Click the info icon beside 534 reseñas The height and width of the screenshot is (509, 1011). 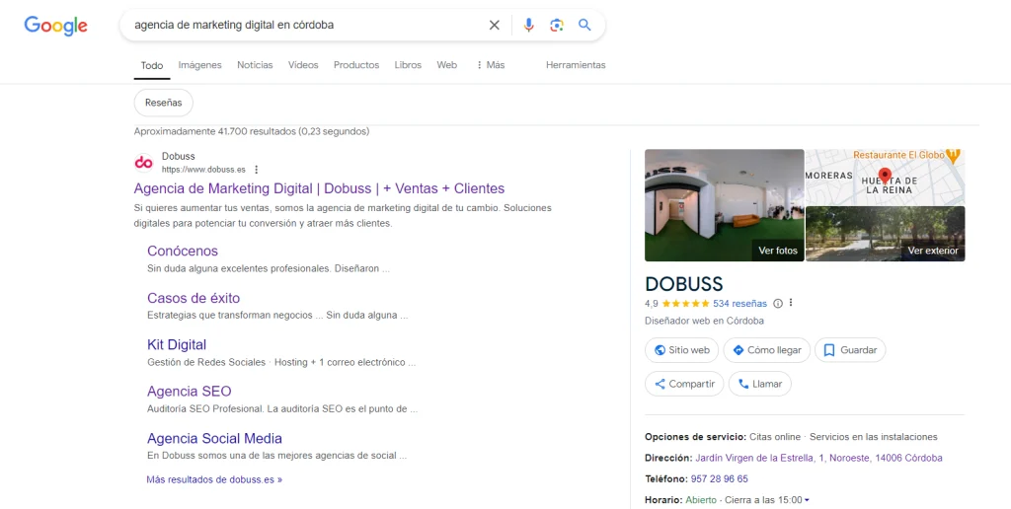[x=778, y=304]
